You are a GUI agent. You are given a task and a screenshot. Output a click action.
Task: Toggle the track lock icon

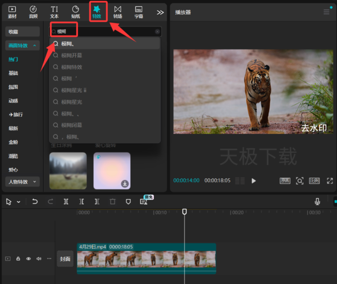19,259
